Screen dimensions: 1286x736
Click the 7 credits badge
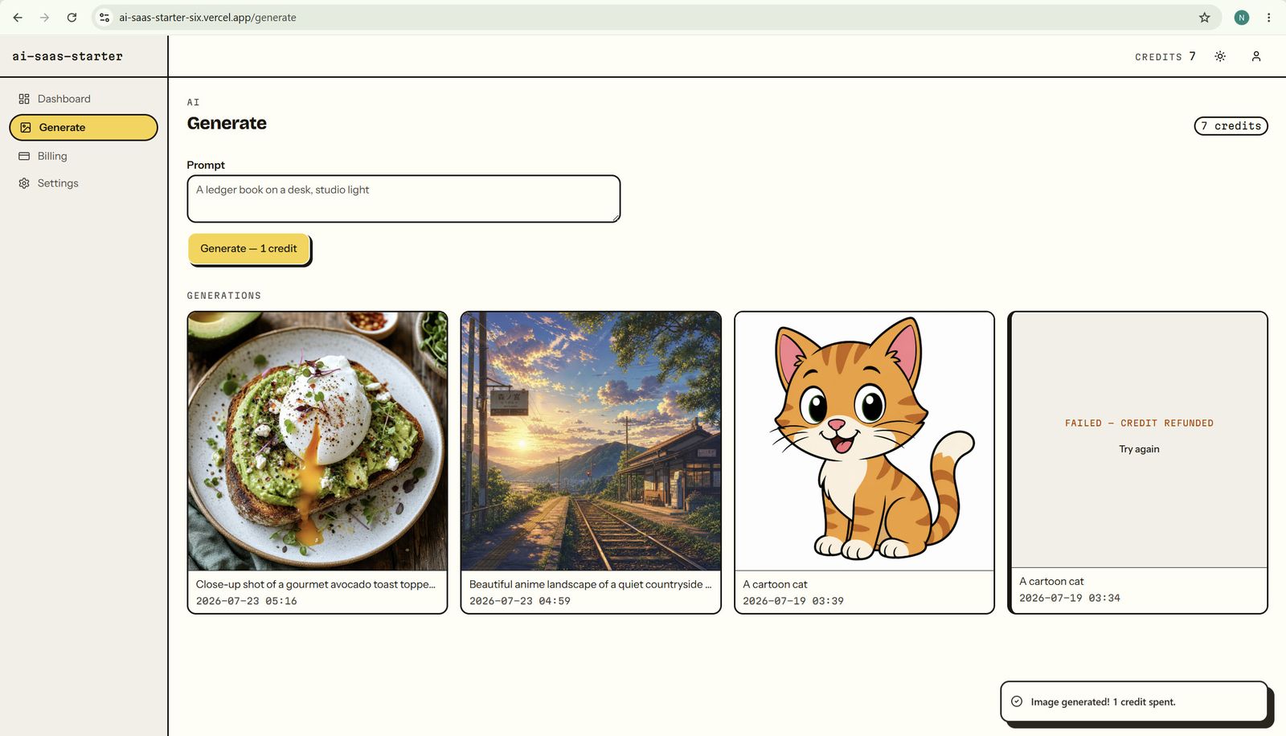(x=1231, y=126)
